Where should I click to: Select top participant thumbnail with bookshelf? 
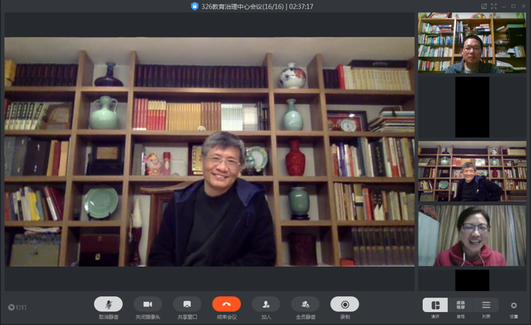pyautogui.click(x=472, y=43)
